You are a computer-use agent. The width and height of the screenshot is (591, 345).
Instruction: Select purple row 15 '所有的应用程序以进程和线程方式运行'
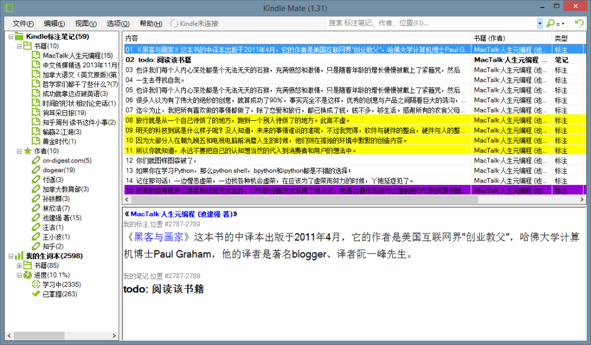click(x=355, y=191)
